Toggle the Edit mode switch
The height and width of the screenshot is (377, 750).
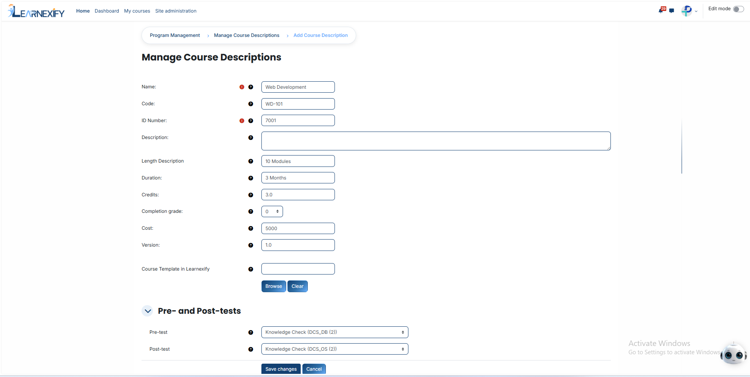click(x=738, y=9)
